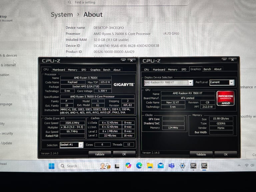Open File Explorer from taskbar
Image resolution: width=256 pixels, height=192 pixels.
[150, 166]
